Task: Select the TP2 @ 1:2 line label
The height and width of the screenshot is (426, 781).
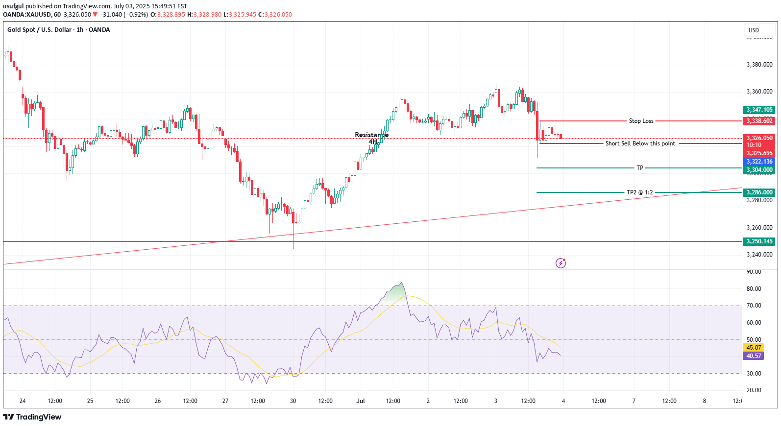Action: point(639,192)
